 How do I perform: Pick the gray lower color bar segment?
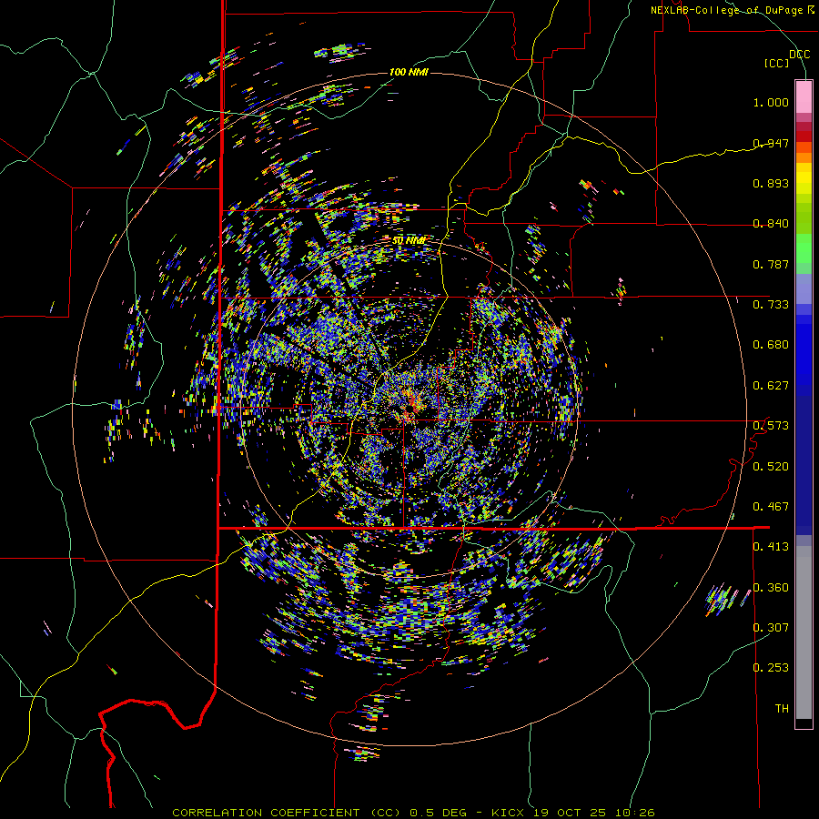(804, 632)
